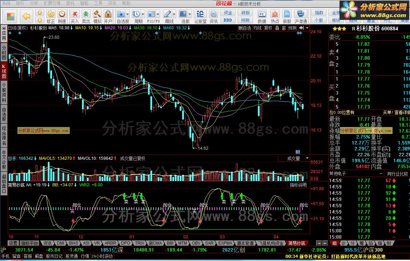Image resolution: width=410 pixels, height=261 pixels.
Task: Open the 扩展行情 menu
Action: coord(52,3)
